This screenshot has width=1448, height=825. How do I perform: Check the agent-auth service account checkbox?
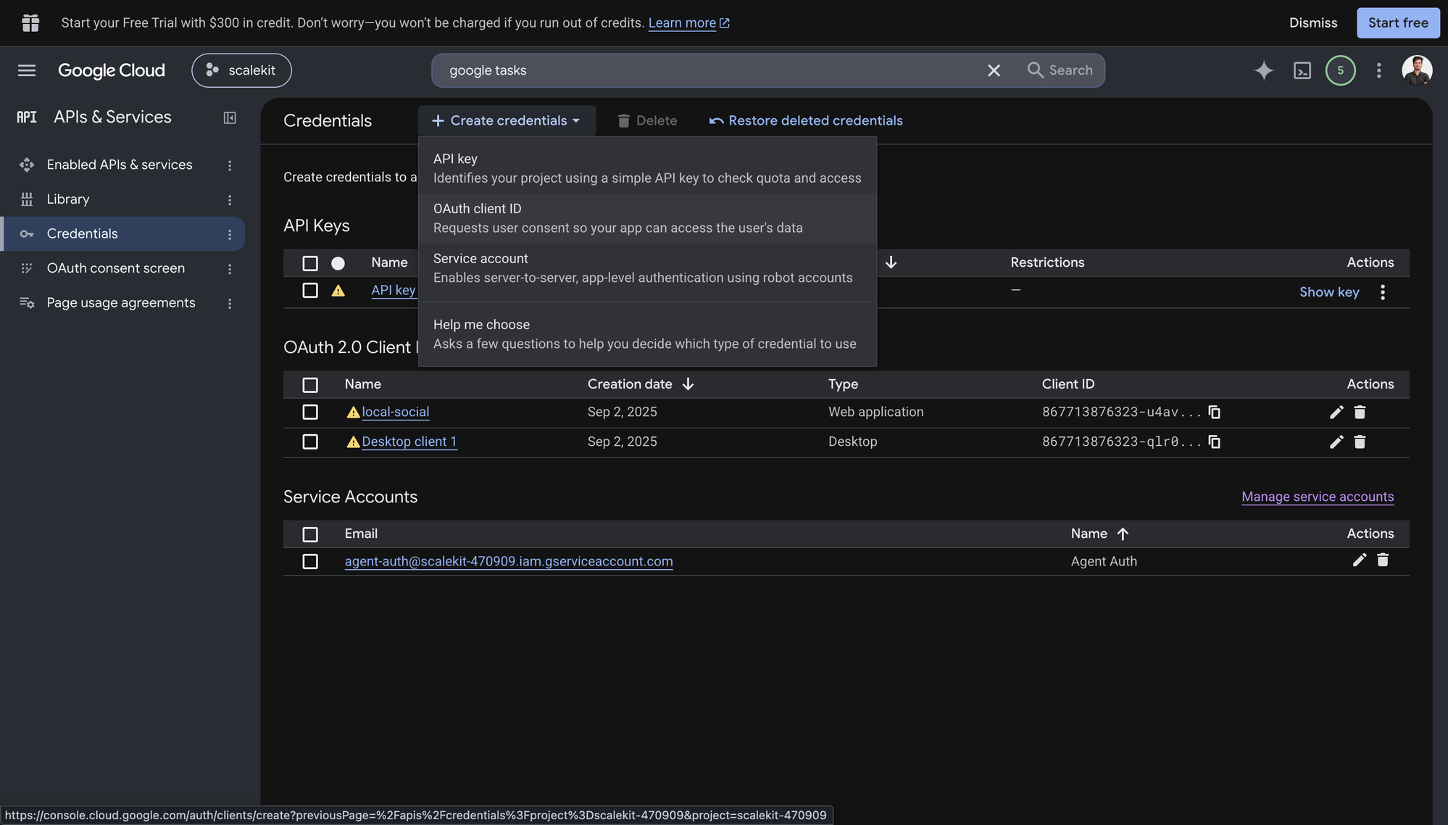310,561
